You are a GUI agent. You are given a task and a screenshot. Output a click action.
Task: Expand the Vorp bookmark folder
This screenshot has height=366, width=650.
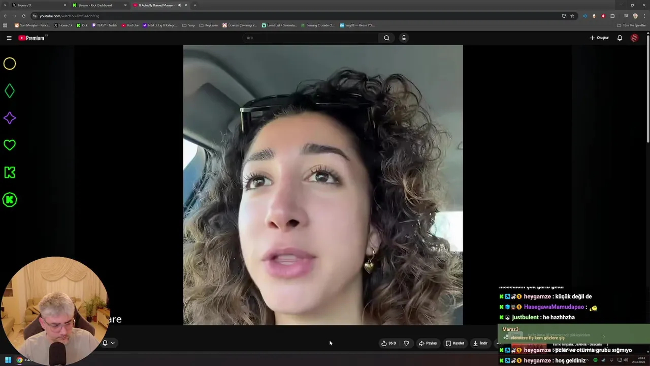pyautogui.click(x=188, y=25)
